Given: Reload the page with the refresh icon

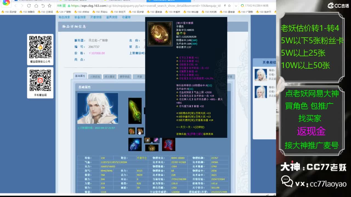Looking at the screenshot, I should click(x=29, y=6).
